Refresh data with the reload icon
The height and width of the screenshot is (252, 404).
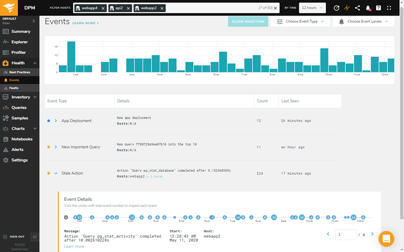[x=337, y=7]
